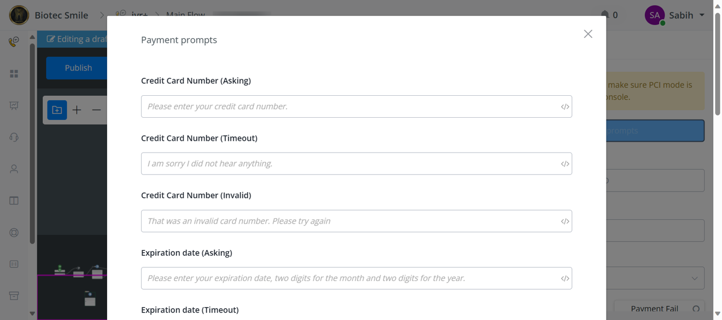Click code icon in Expiration date Asking field
Image resolution: width=722 pixels, height=320 pixels.
pyautogui.click(x=565, y=278)
